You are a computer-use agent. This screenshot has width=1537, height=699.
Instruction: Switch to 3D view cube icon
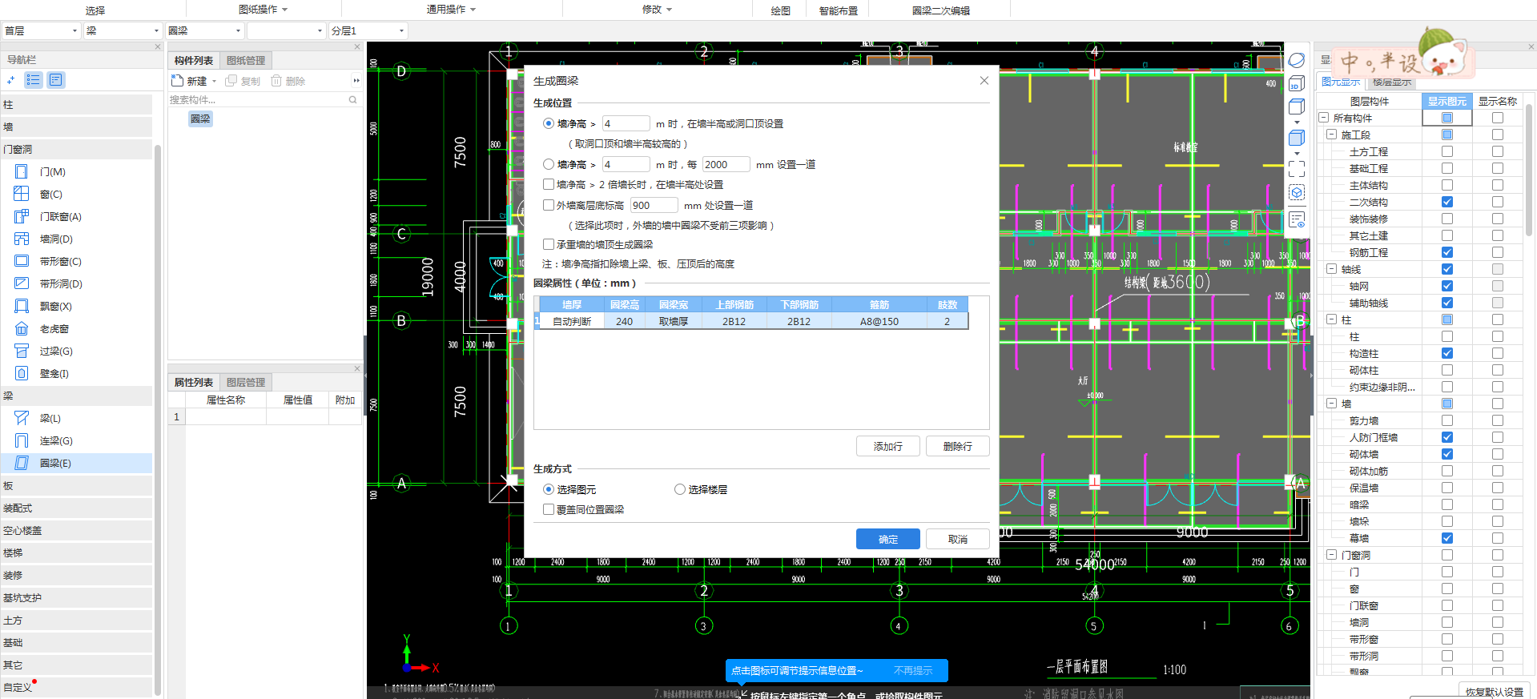point(1297,83)
